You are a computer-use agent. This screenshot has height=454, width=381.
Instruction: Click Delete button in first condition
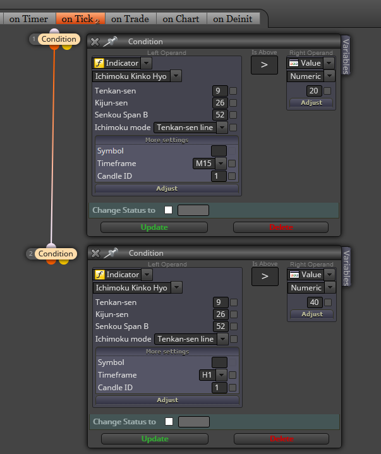281,227
